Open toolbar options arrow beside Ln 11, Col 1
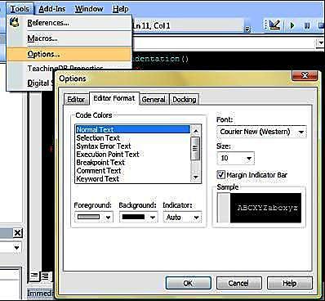Image resolution: width=325 pixels, height=301 pixels. (247, 29)
